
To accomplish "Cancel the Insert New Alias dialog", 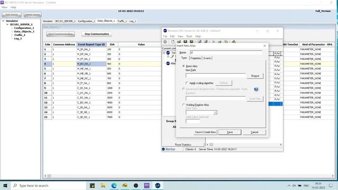I will click(x=255, y=132).
